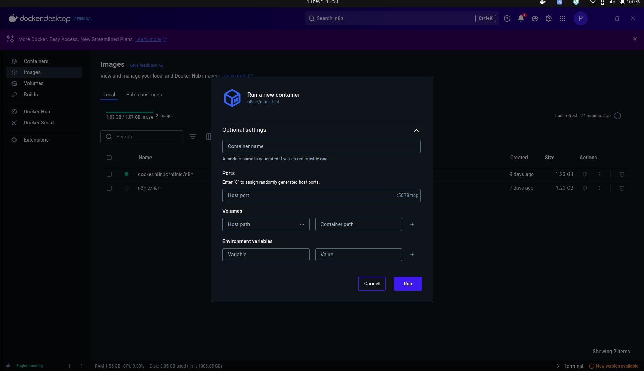Open Docker Scout from the sidebar

click(39, 123)
